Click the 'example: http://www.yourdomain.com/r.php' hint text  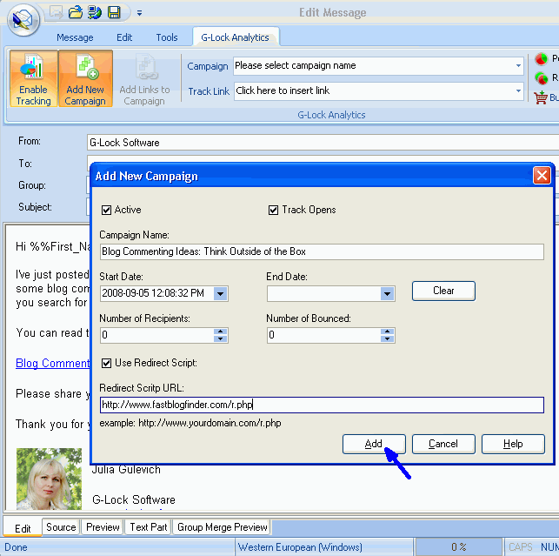(x=190, y=423)
